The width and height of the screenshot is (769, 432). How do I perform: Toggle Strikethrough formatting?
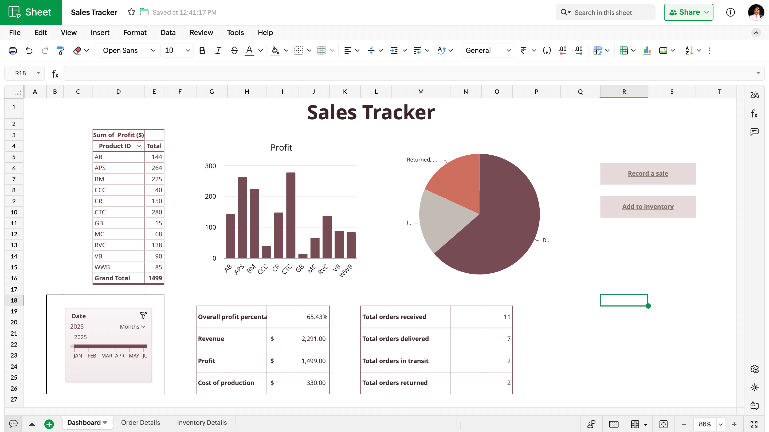234,50
